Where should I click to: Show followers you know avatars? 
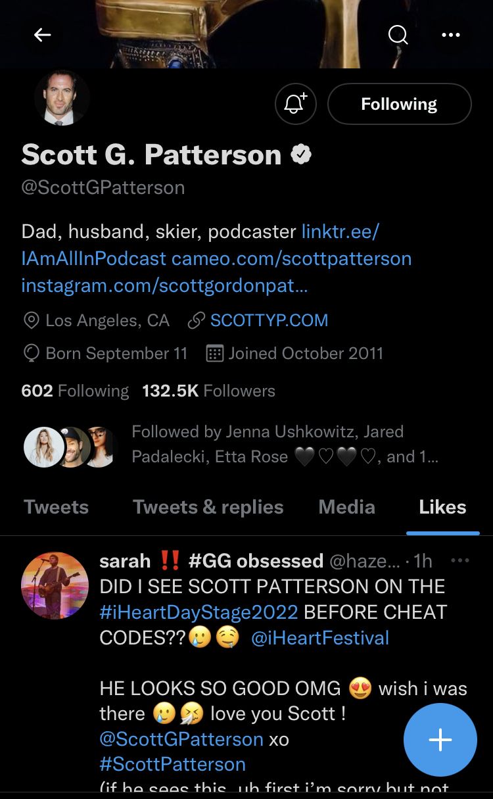point(69,447)
